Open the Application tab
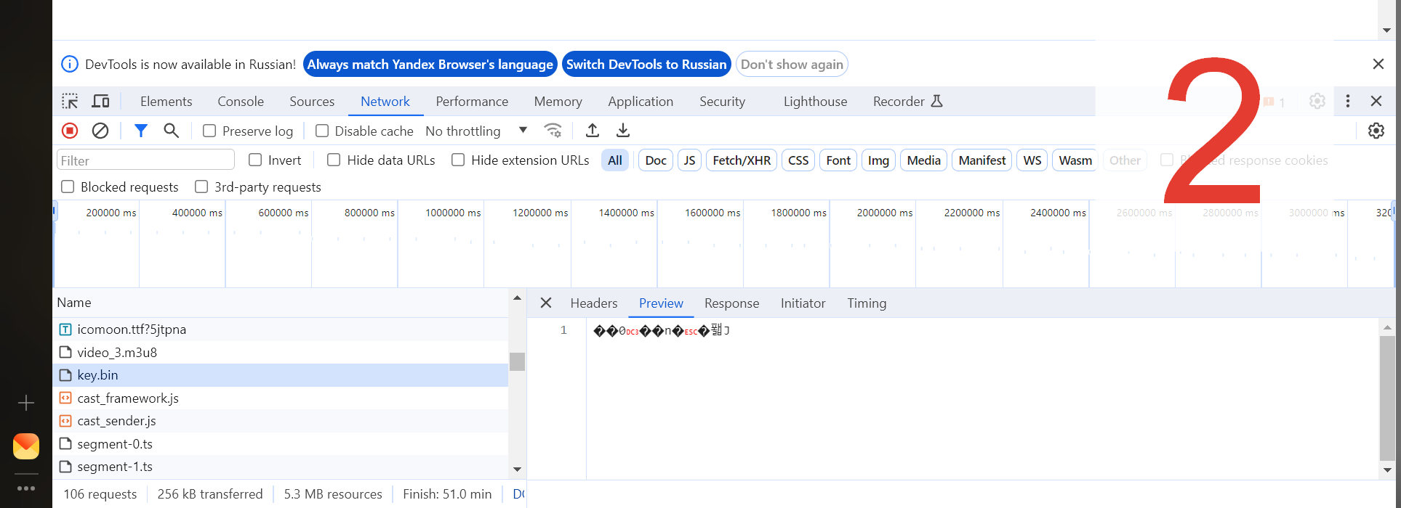 (641, 102)
